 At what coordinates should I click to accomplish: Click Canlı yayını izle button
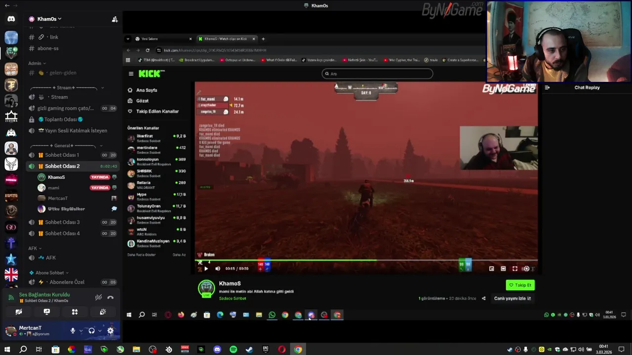[513, 298]
